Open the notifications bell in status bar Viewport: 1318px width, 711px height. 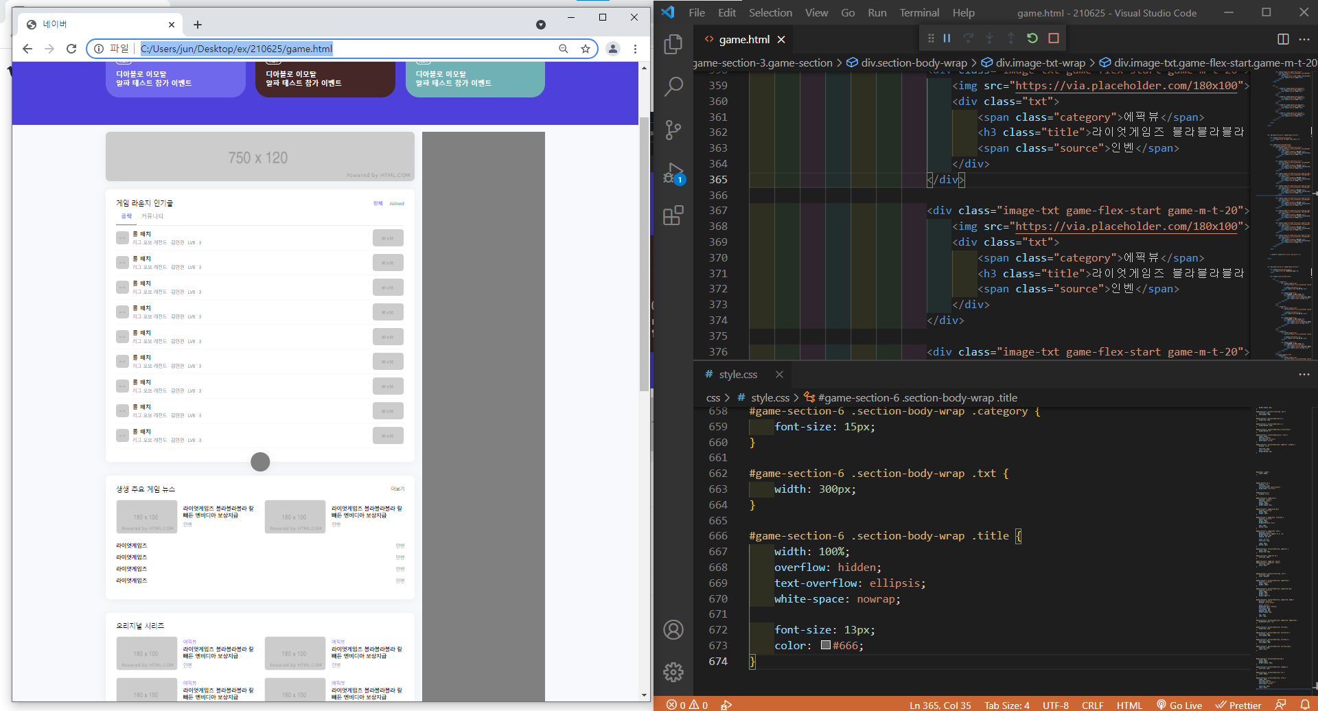click(1305, 705)
